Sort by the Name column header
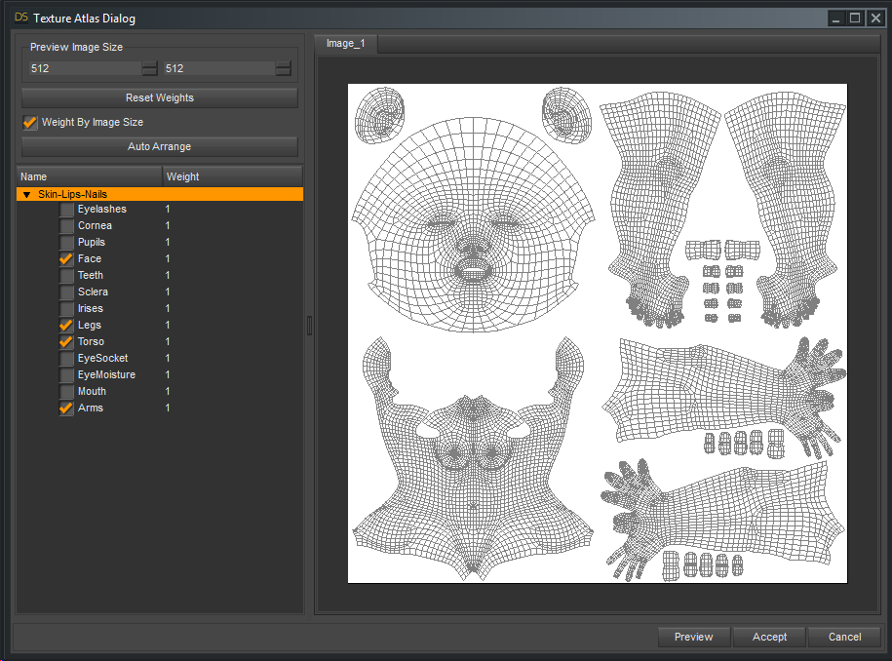Image resolution: width=892 pixels, height=661 pixels. click(90, 176)
